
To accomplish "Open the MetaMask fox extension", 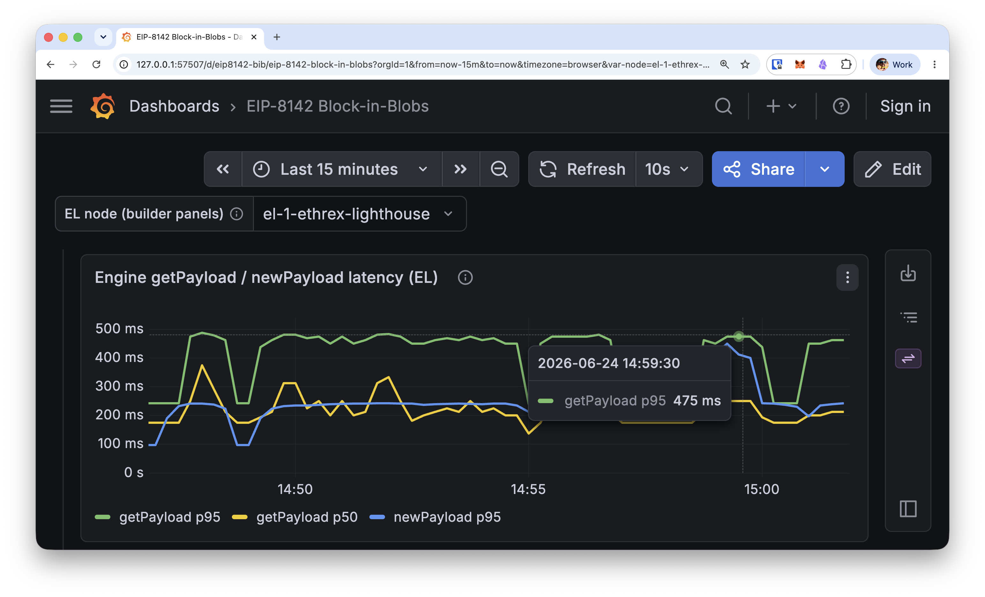I will (x=800, y=64).
